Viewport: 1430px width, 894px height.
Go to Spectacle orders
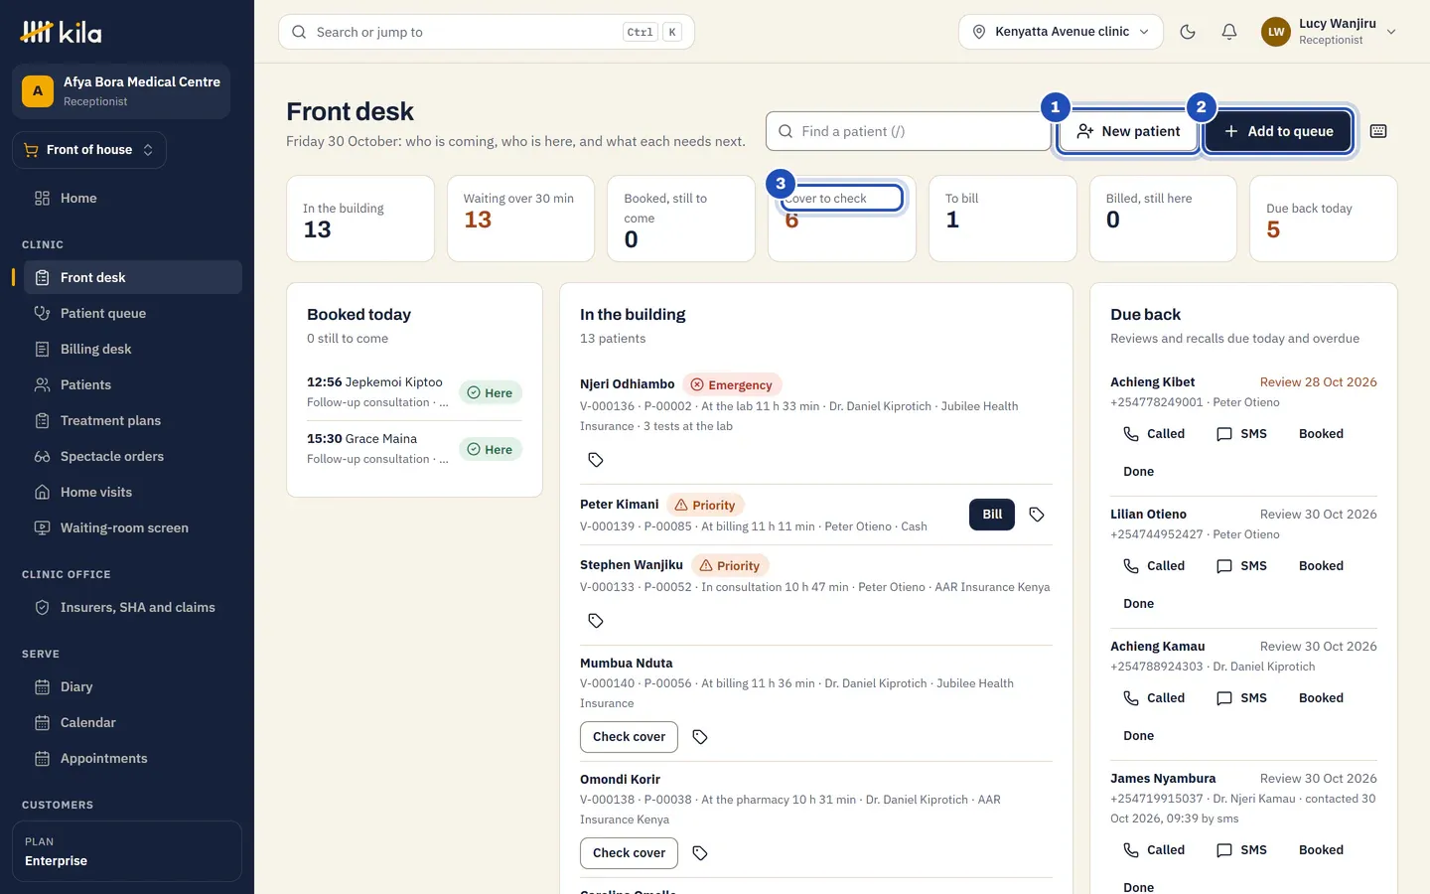pyautogui.click(x=133, y=457)
